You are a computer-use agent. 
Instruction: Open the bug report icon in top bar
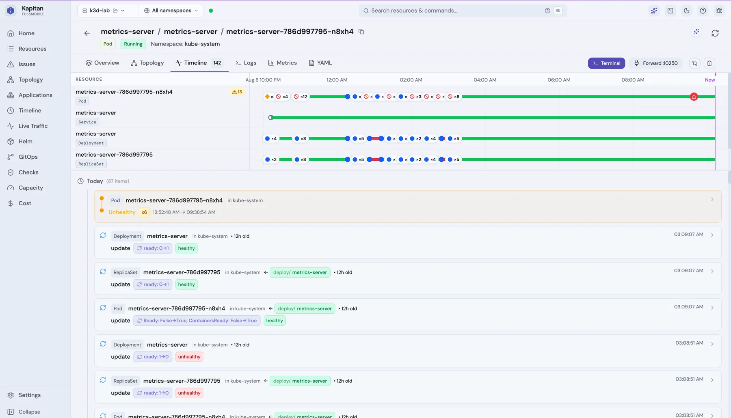tap(719, 11)
